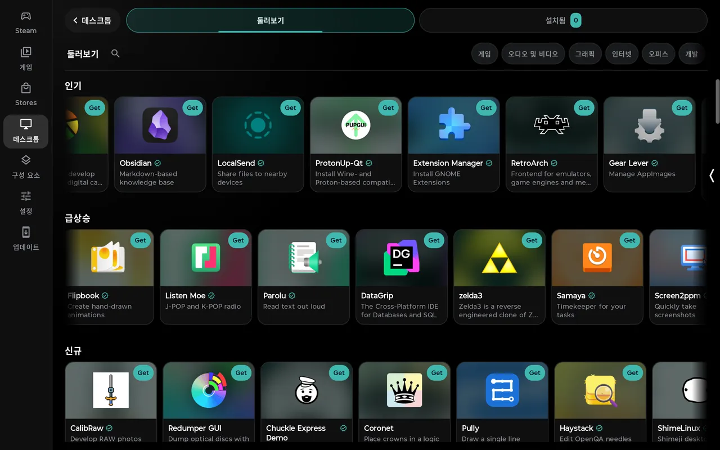This screenshot has width=720, height=450.
Task: Go back via 데스크톱 button
Action: [92, 20]
